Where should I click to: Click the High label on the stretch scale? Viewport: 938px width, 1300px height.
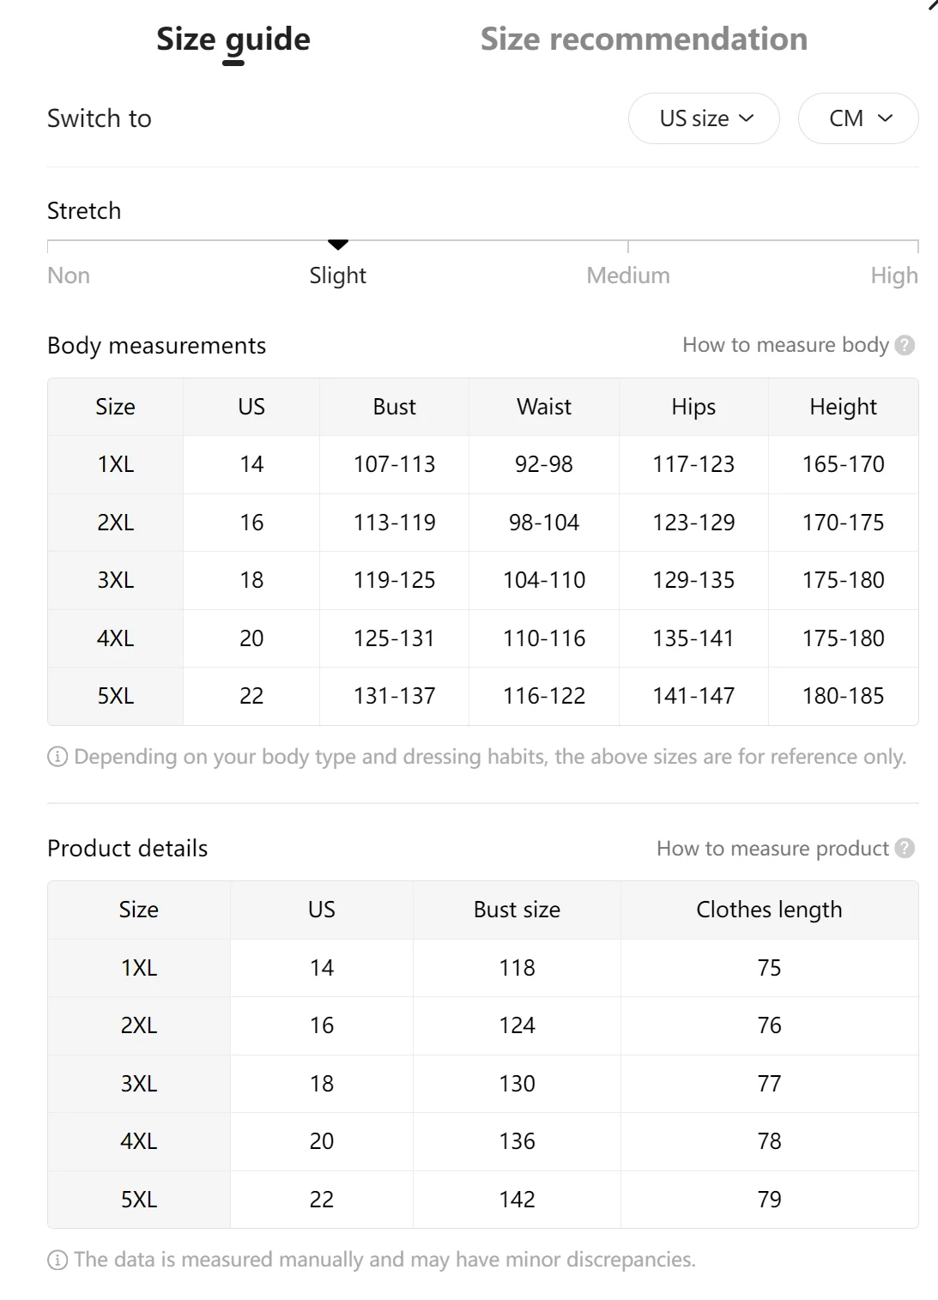click(x=894, y=275)
